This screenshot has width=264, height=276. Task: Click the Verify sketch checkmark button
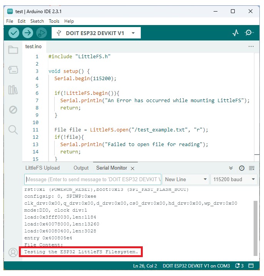pos(14,33)
